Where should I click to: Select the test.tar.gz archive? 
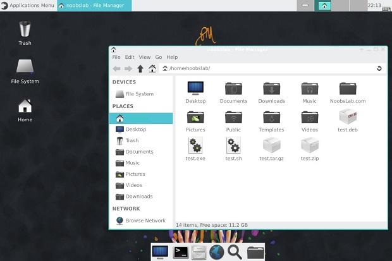pos(271,150)
